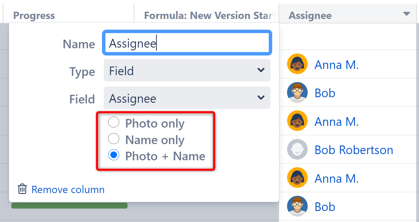Viewport: 419px width, 222px height.
Task: Open the Assignee column header dropdown arrow
Action: click(x=407, y=14)
